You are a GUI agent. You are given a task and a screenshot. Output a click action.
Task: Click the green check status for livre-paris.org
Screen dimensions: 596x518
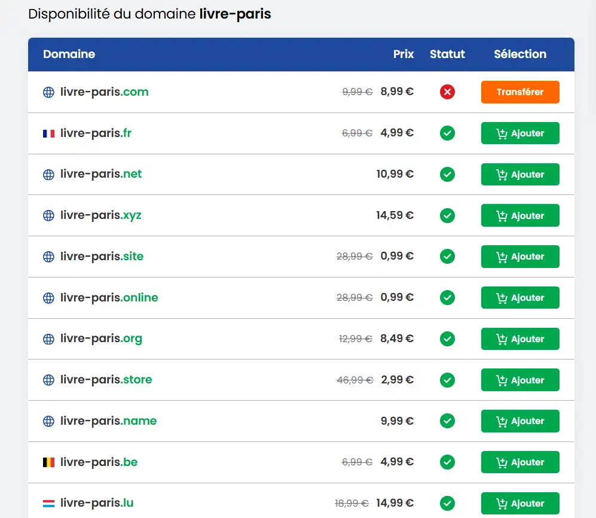[x=447, y=339]
